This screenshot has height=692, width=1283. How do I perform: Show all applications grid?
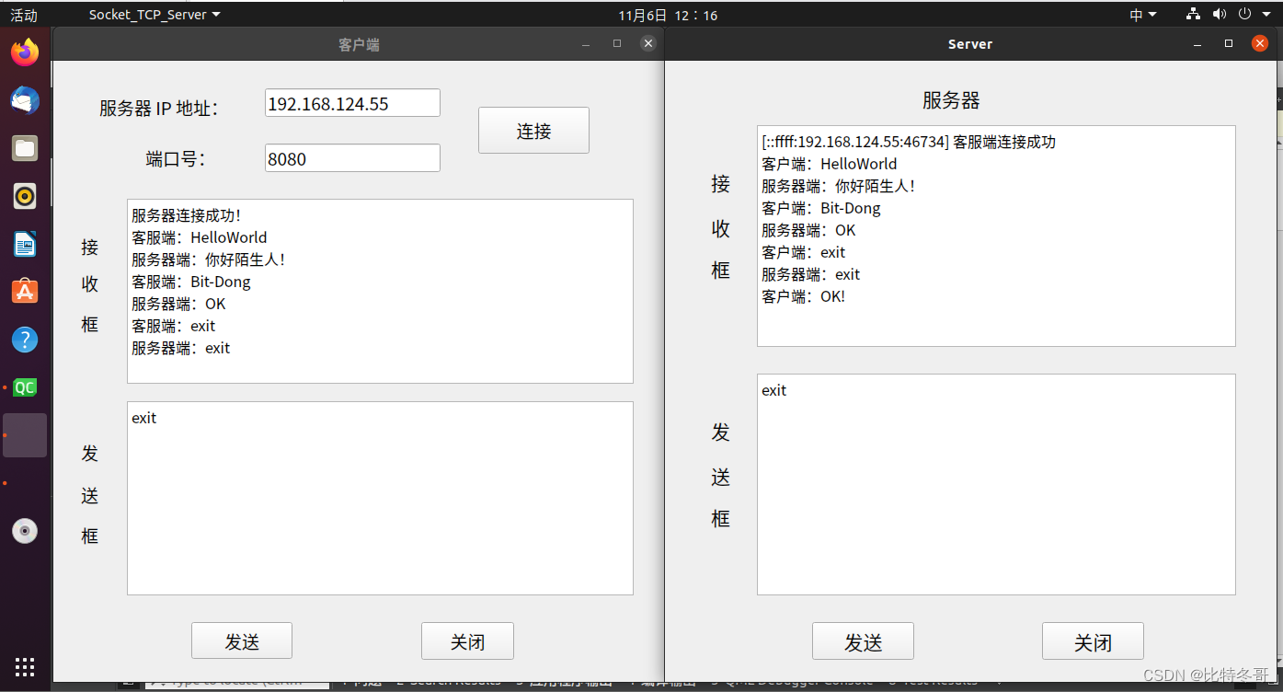[x=25, y=665]
